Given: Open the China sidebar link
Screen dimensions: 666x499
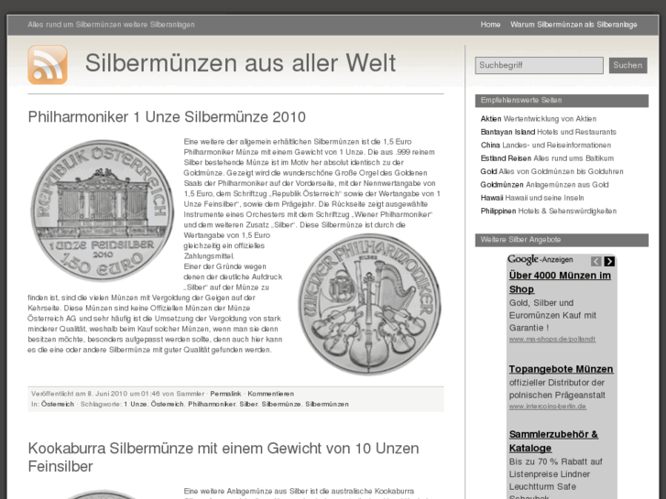Looking at the screenshot, I should coord(490,146).
